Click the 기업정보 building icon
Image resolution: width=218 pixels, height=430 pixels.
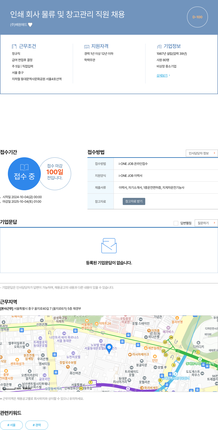tap(159, 46)
